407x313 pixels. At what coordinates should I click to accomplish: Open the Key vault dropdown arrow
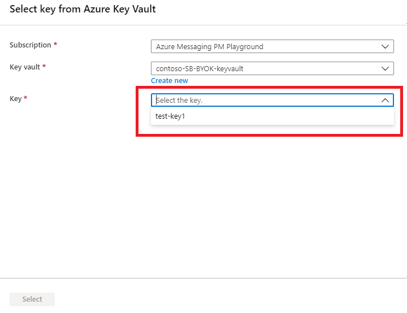coord(385,69)
